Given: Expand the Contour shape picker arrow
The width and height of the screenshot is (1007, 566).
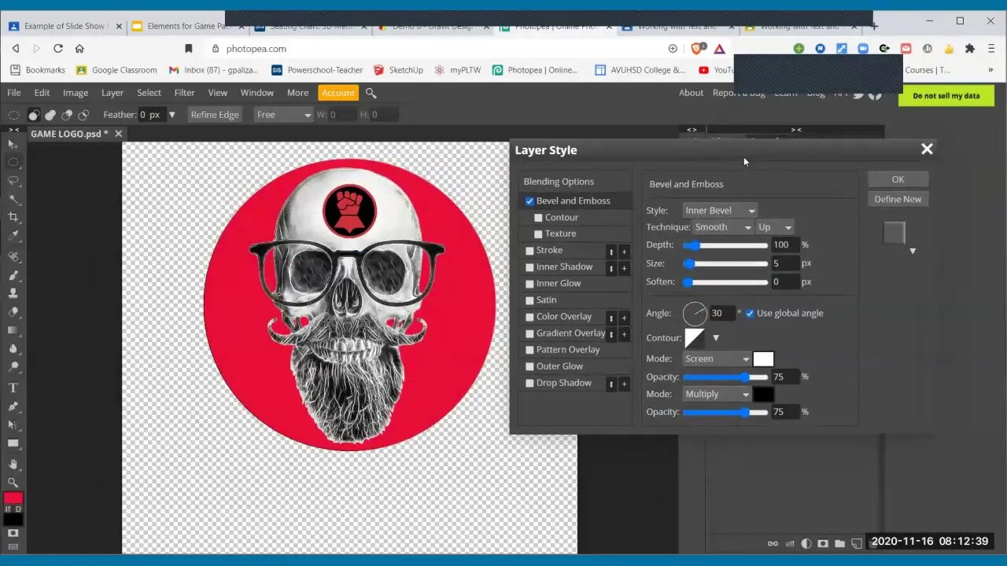Looking at the screenshot, I should 716,338.
